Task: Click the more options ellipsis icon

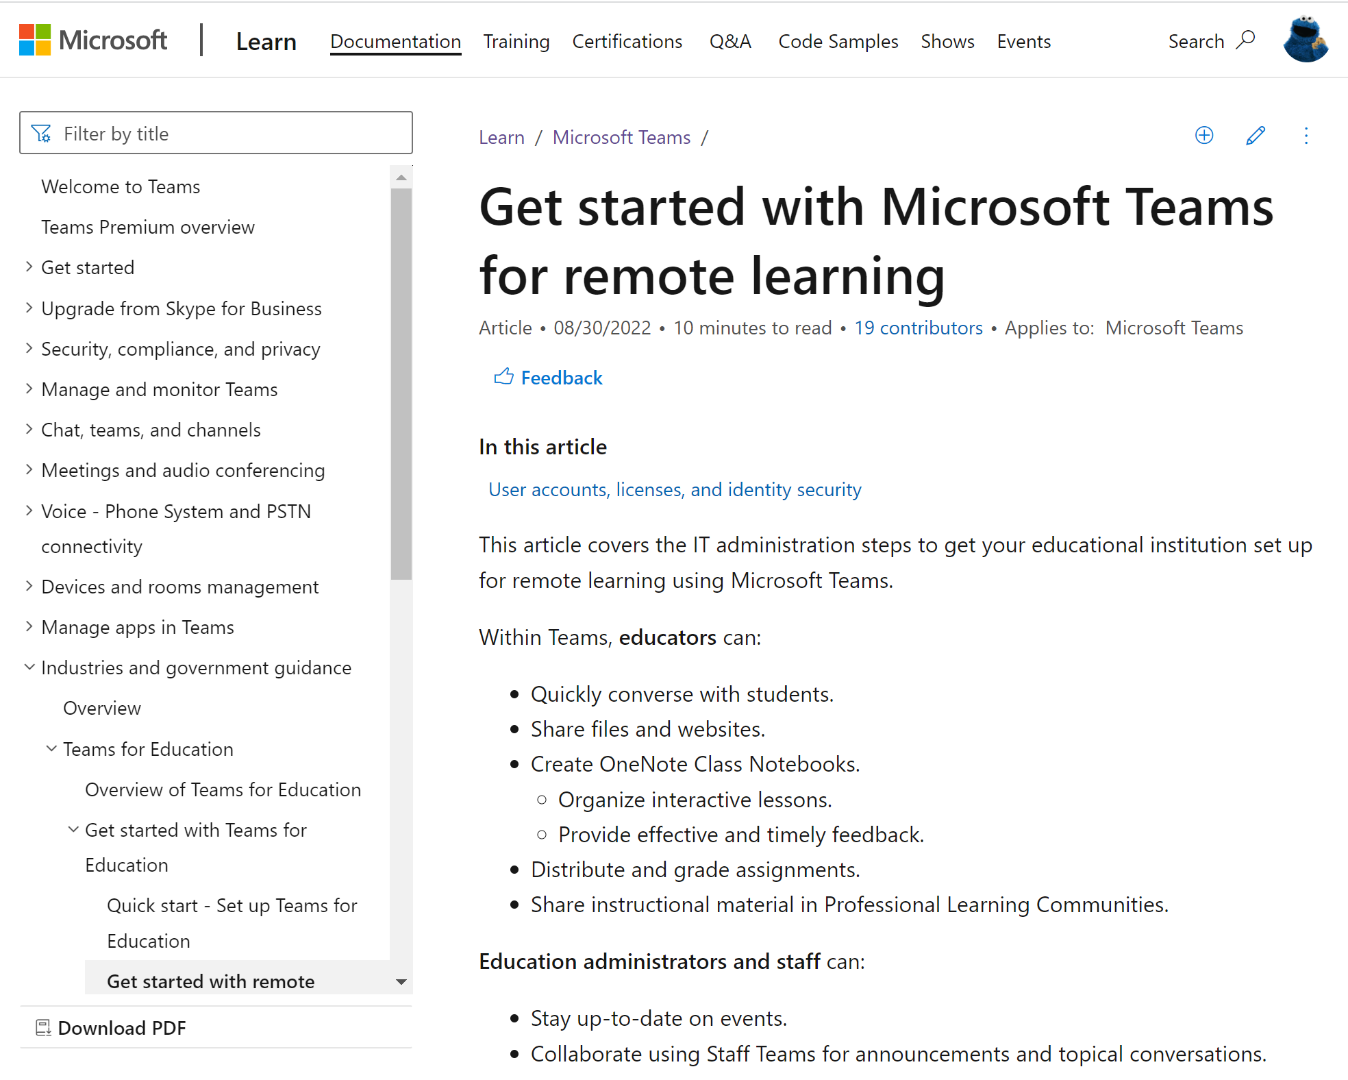Action: pyautogui.click(x=1308, y=136)
